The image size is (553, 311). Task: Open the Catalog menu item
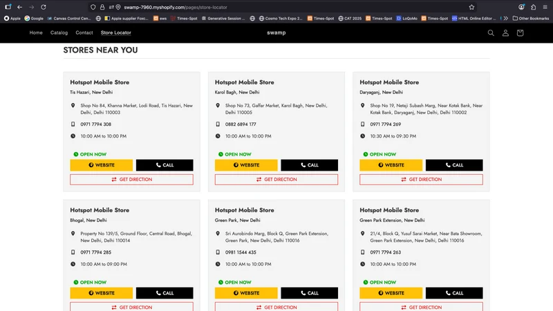pyautogui.click(x=59, y=32)
